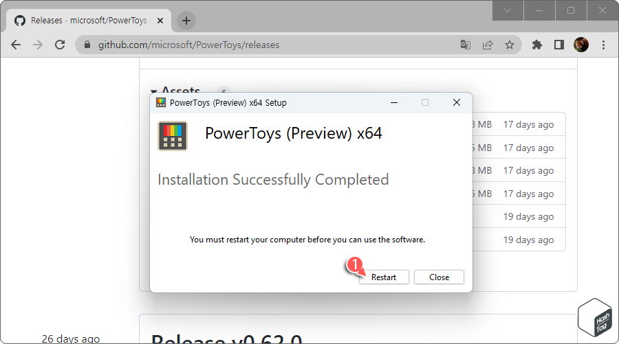Click the restart-required message text
This screenshot has width=619, height=344.
[307, 240]
